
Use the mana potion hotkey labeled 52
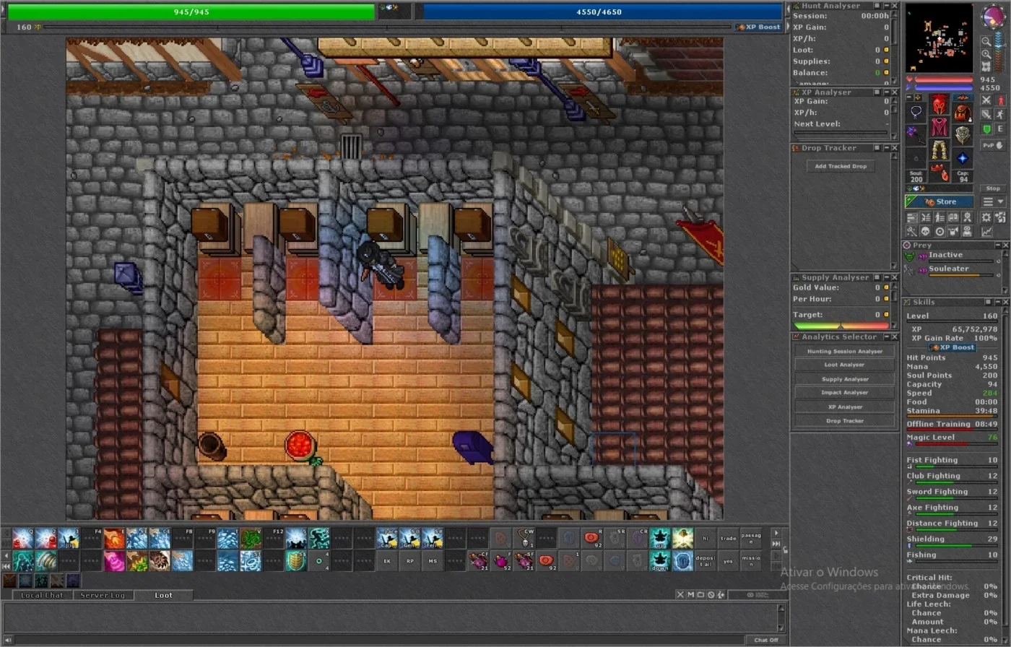501,561
